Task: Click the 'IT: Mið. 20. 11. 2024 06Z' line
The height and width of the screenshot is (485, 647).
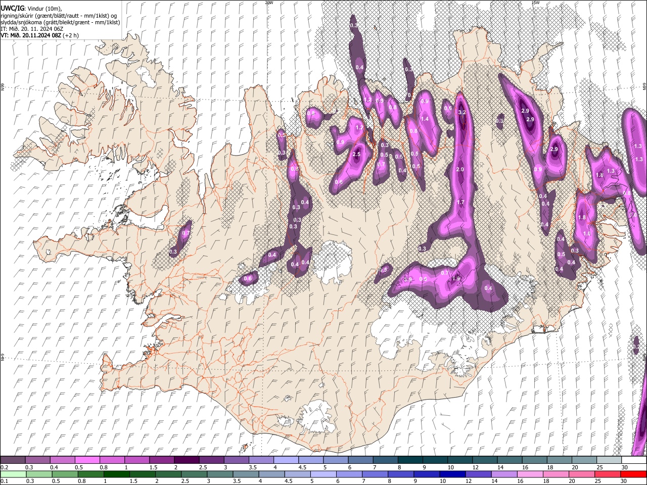Action: tap(32, 28)
